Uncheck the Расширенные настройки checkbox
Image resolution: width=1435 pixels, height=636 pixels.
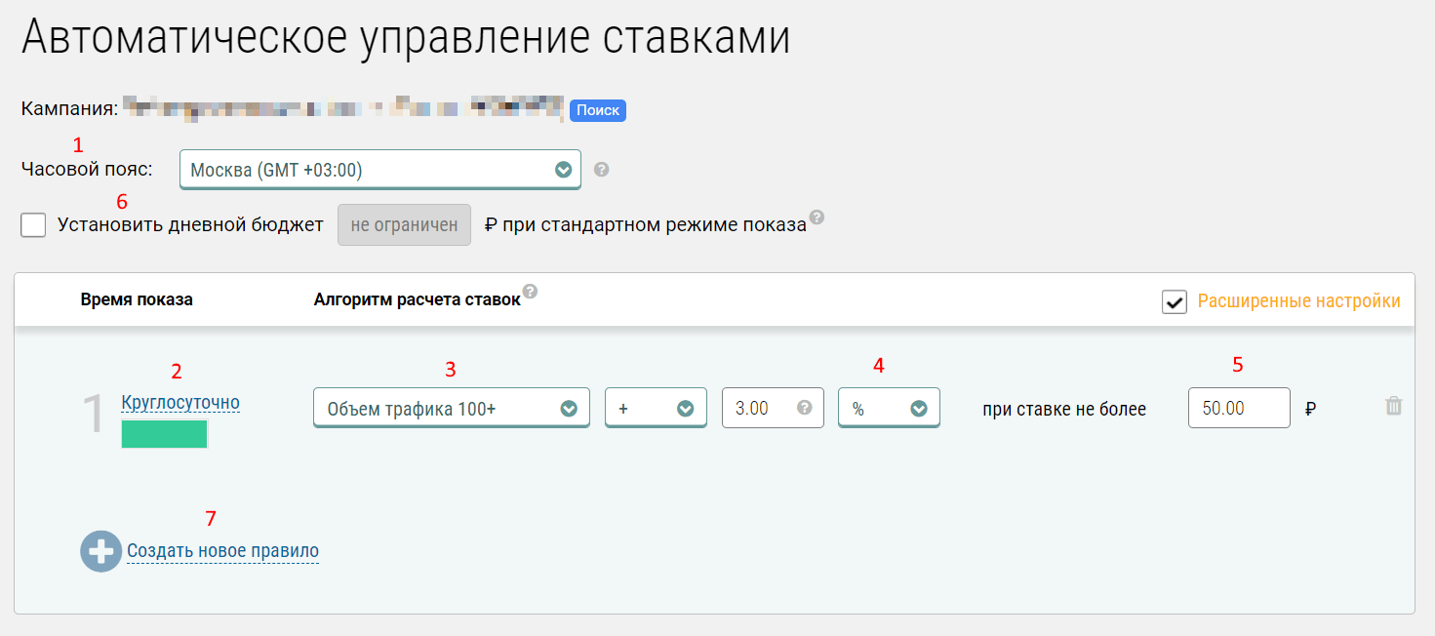click(x=1175, y=301)
